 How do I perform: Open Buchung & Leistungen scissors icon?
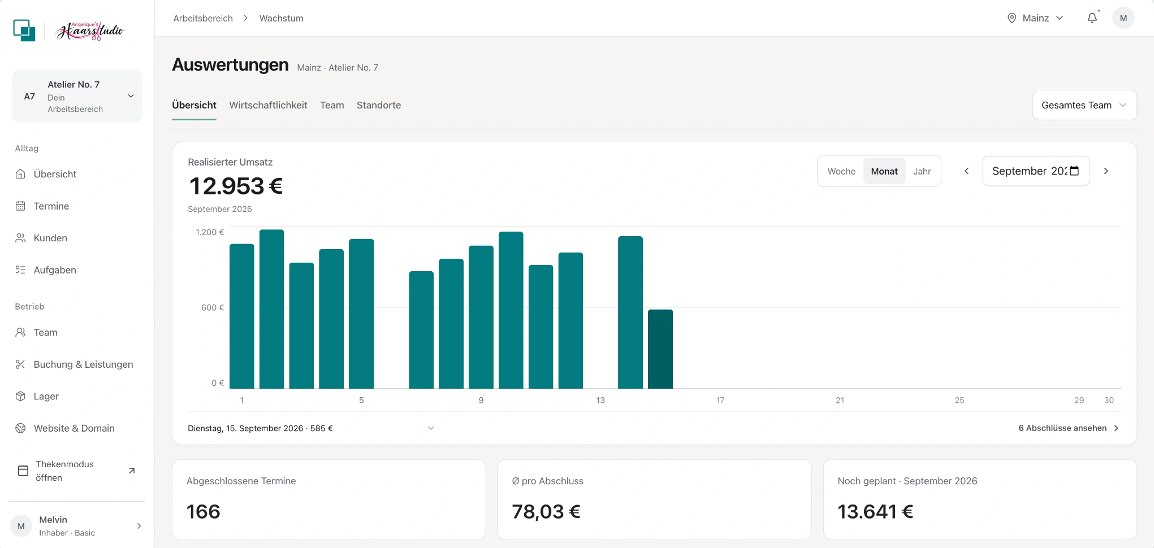20,364
